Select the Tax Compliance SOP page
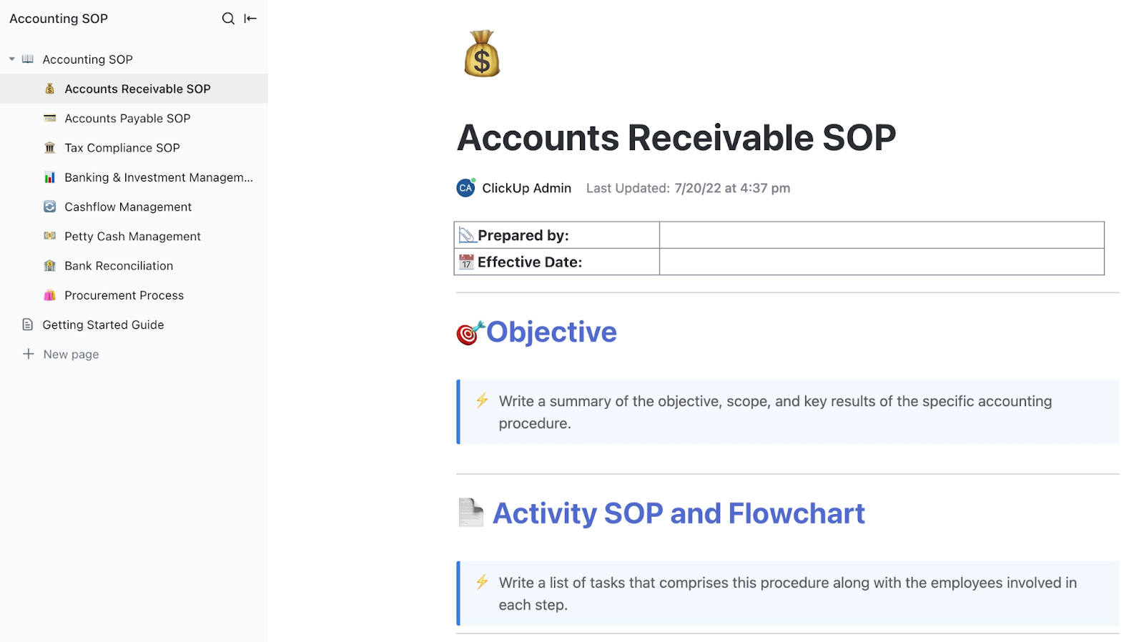This screenshot has width=1144, height=642. [122, 148]
